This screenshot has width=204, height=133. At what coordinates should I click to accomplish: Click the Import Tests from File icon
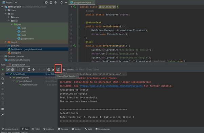tap(53, 70)
